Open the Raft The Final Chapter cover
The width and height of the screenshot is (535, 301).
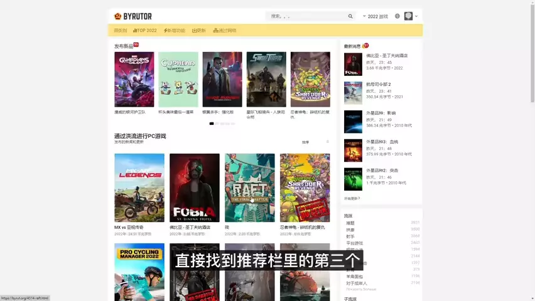(250, 188)
